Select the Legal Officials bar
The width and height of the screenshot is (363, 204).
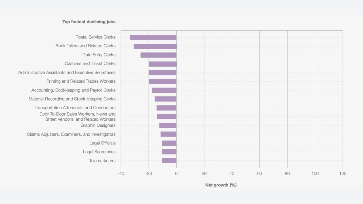(x=169, y=143)
